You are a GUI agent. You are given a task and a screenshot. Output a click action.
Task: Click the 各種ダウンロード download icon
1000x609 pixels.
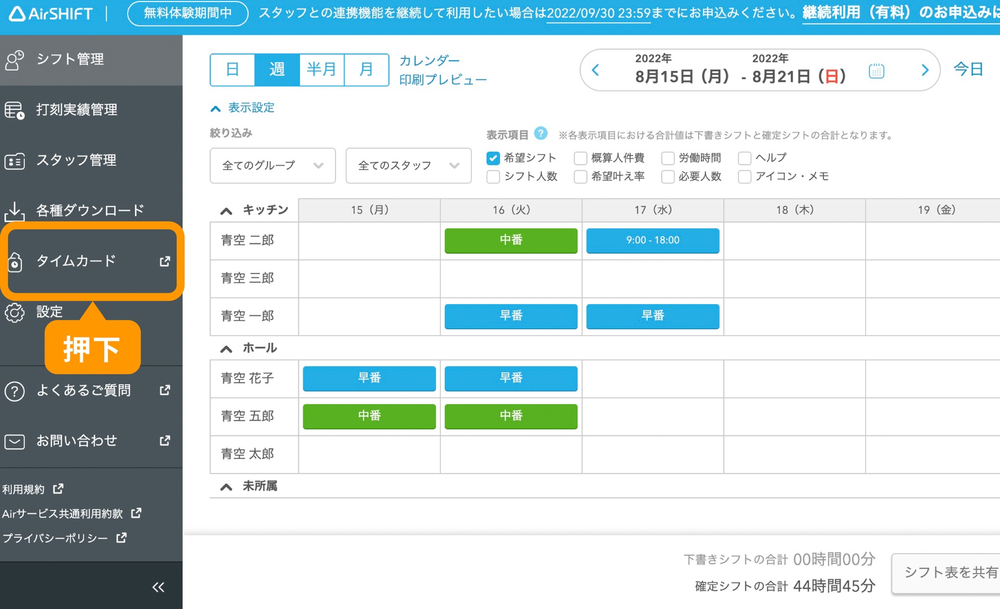point(15,211)
